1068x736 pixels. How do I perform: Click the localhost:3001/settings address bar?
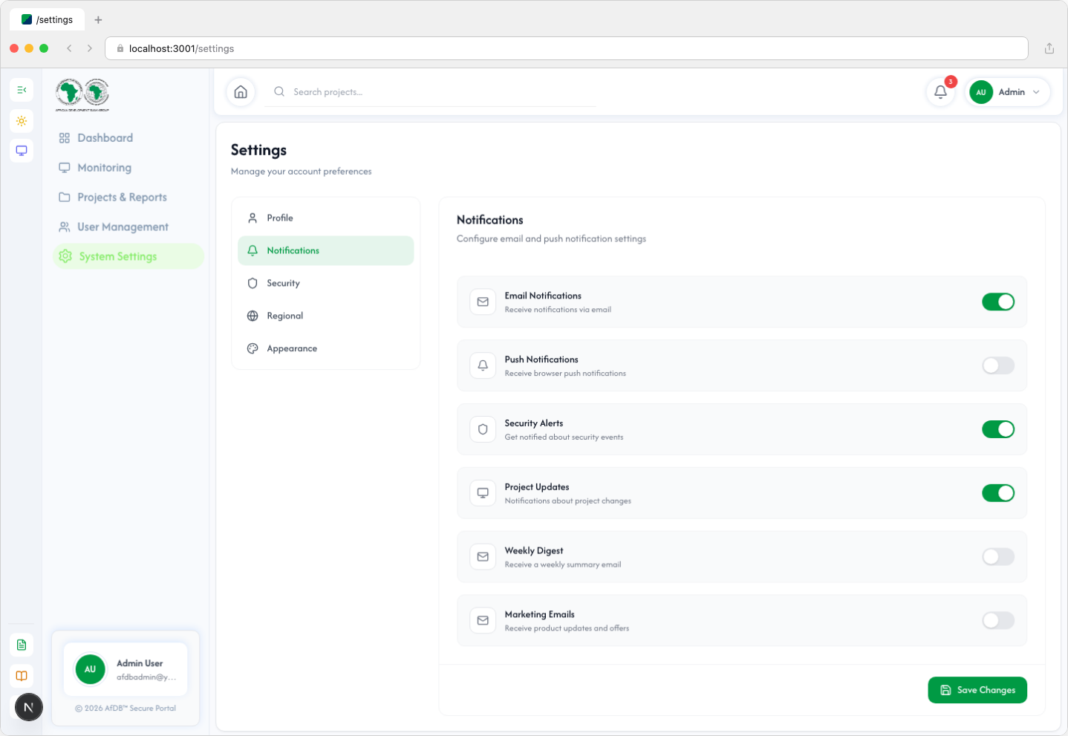(567, 48)
